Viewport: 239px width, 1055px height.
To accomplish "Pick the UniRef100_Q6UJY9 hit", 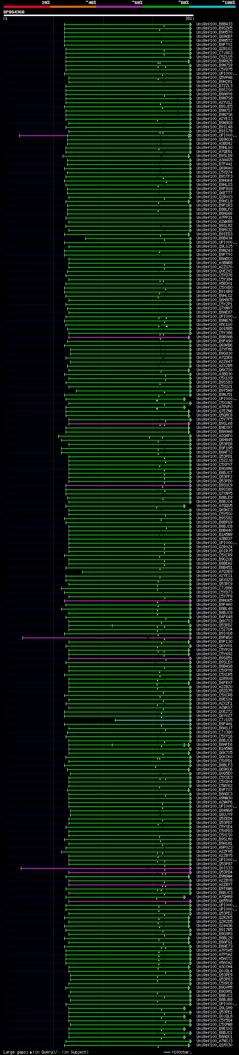I will point(214,815).
